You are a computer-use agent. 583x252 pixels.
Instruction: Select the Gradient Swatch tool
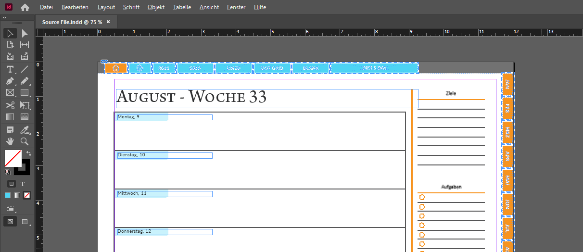point(10,116)
